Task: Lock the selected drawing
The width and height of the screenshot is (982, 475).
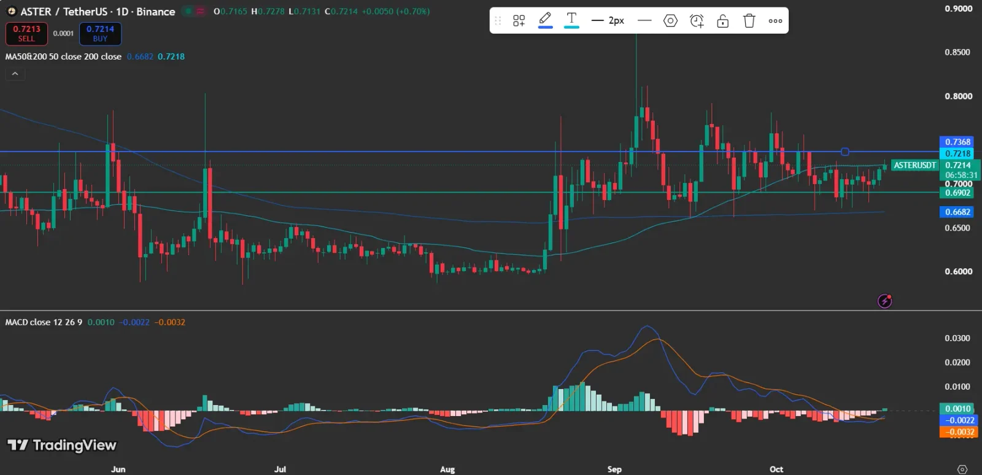Action: (723, 21)
